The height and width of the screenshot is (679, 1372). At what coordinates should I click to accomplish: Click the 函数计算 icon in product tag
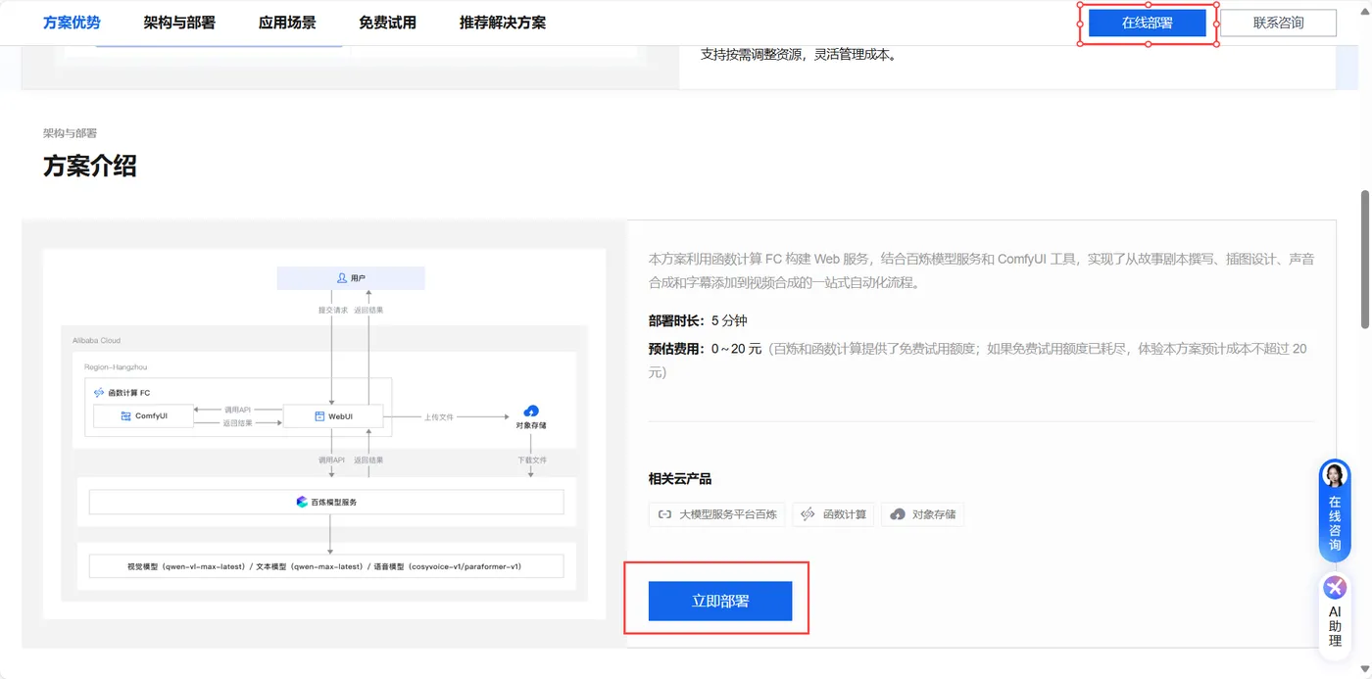coord(808,514)
